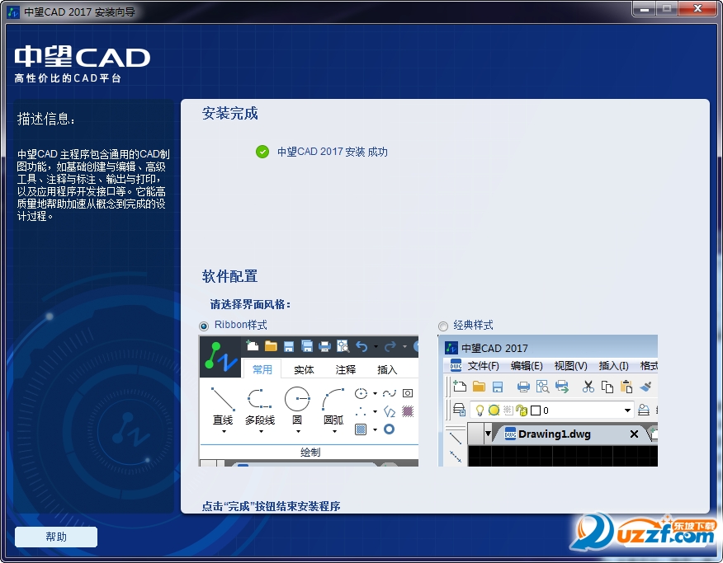Viewport: 723px width, 563px height.
Task: Click the '中望CAD 2017 安装 成功' status text
Action: point(333,152)
